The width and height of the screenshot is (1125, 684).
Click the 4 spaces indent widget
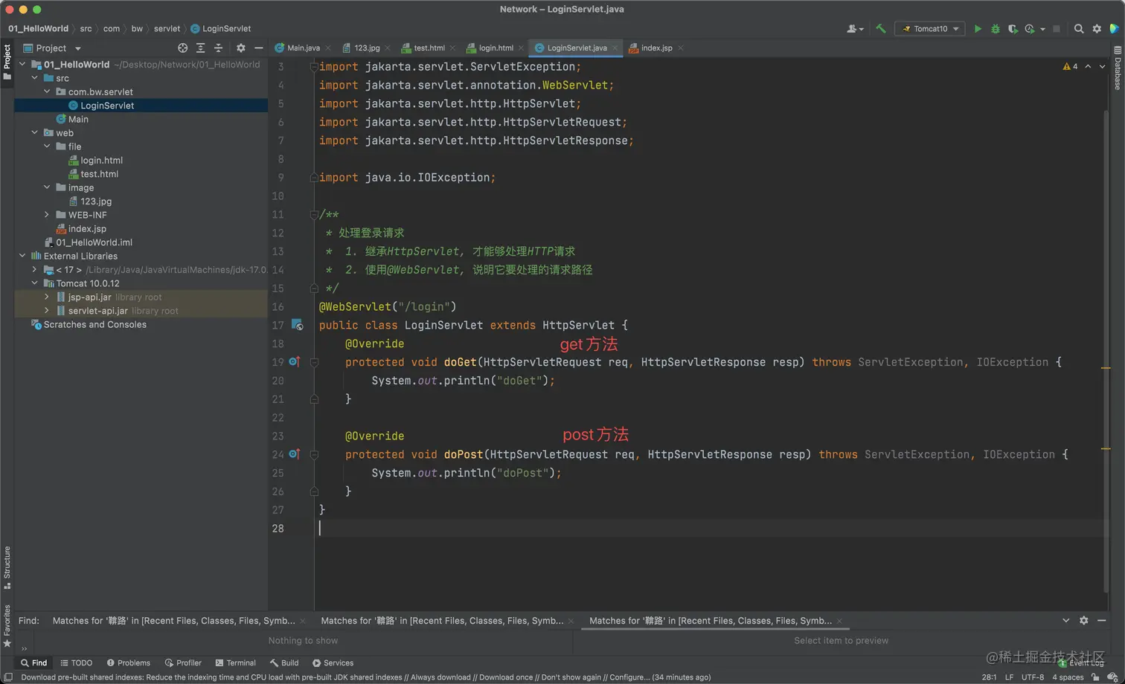point(1068,677)
